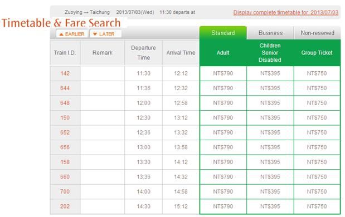The image size is (345, 217).
Task: Select departure time 14:30
Action: tap(143, 206)
